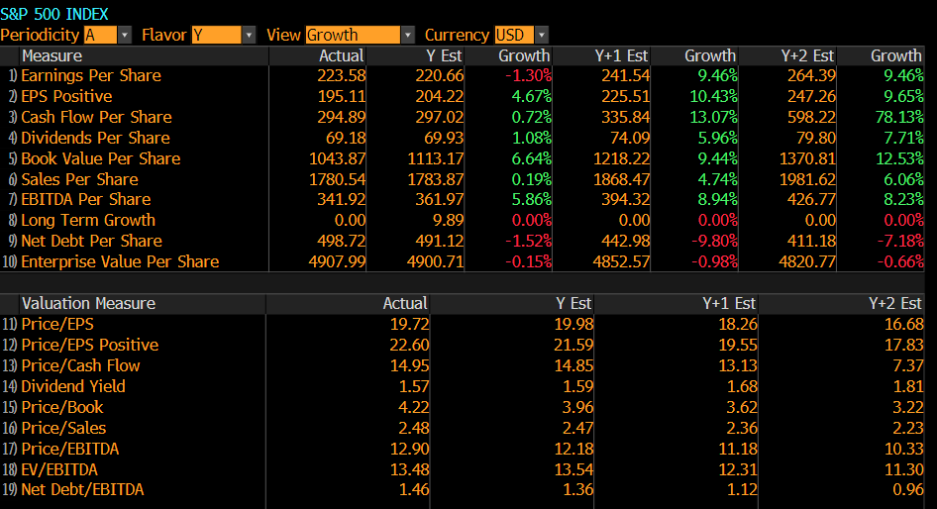Click the S&P 500 INDEX title
This screenshot has width=937, height=509.
pyautogui.click(x=54, y=14)
